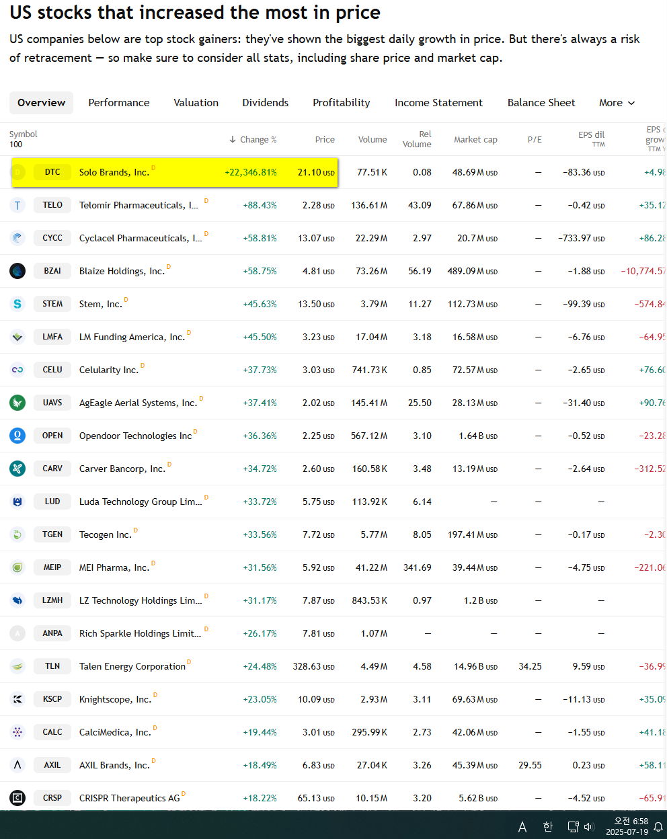Sort by the Price column header
This screenshot has width=667, height=839.
coord(325,140)
